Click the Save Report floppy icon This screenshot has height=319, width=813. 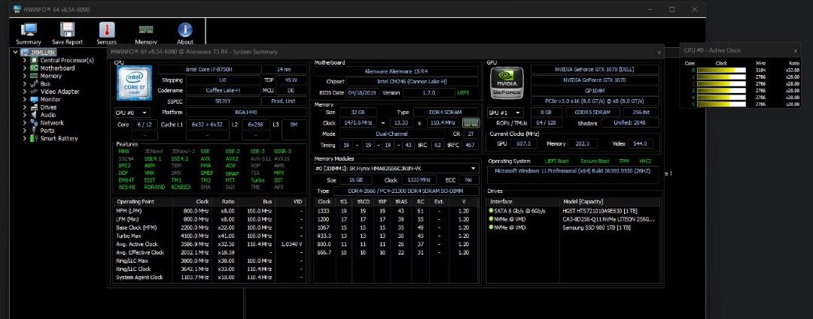(x=68, y=30)
